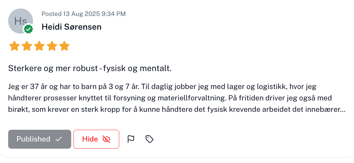This screenshot has height=163, width=354.
Task: Open the tag icon for this review
Action: [x=149, y=139]
